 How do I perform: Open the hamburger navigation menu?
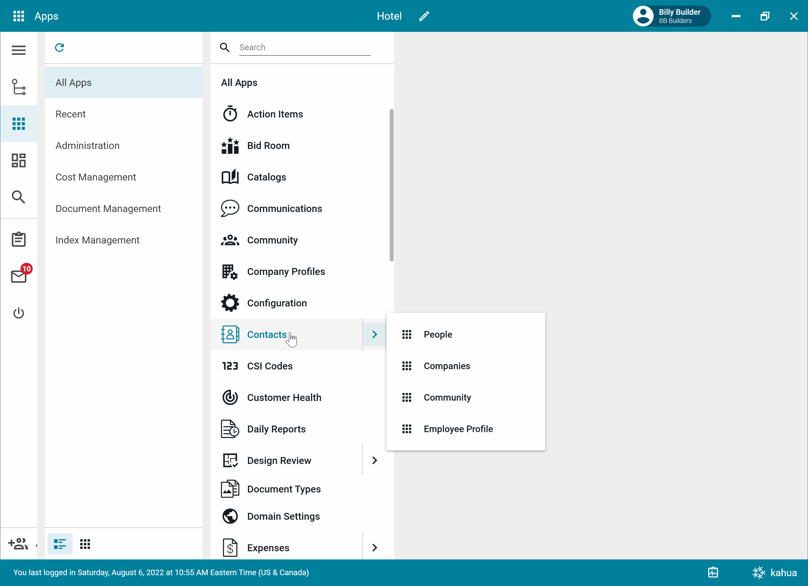[x=18, y=50]
